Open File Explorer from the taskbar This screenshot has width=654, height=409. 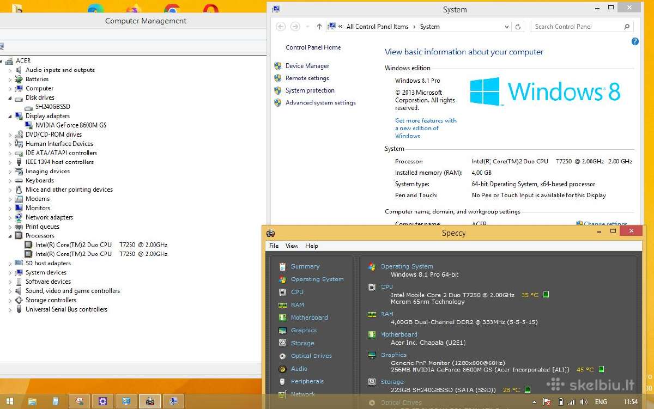tap(32, 401)
